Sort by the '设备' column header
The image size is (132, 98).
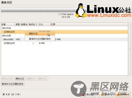point(8,24)
